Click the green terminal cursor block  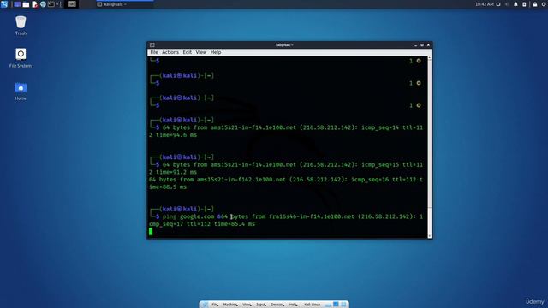tap(151, 231)
